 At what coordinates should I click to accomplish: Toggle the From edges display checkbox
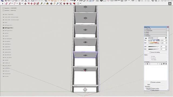(150, 60)
